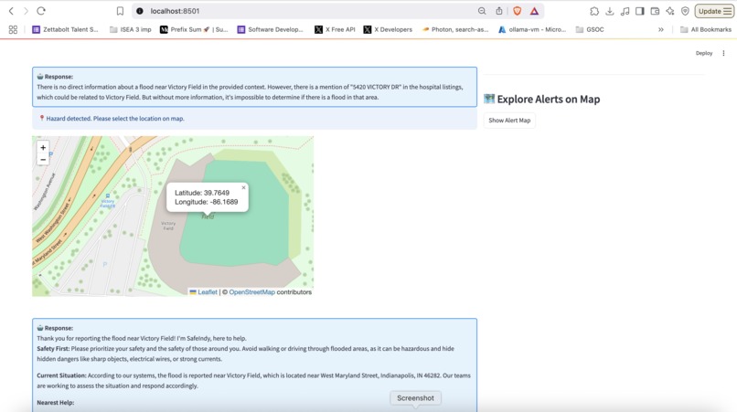This screenshot has width=737, height=412.
Task: Click the "Latitude: 39.7649" text in popup
Action: [x=202, y=193]
